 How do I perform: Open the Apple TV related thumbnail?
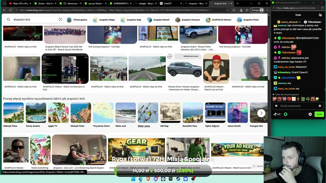coord(58,113)
